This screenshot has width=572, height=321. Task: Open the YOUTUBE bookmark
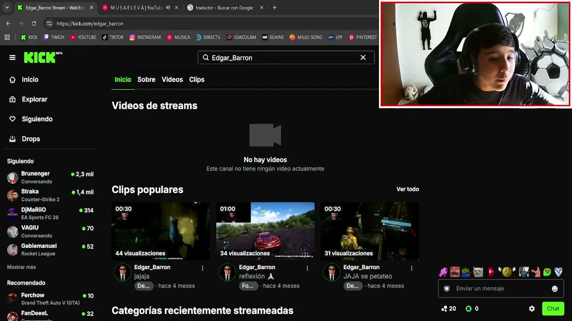pos(83,37)
